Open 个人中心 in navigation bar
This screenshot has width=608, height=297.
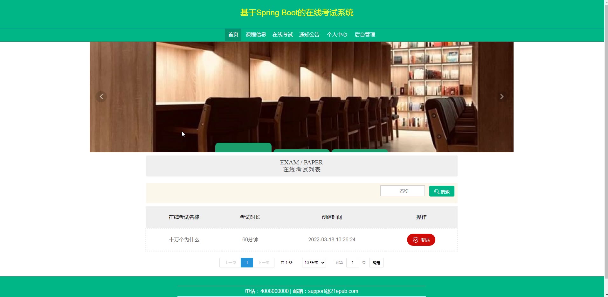tap(337, 35)
